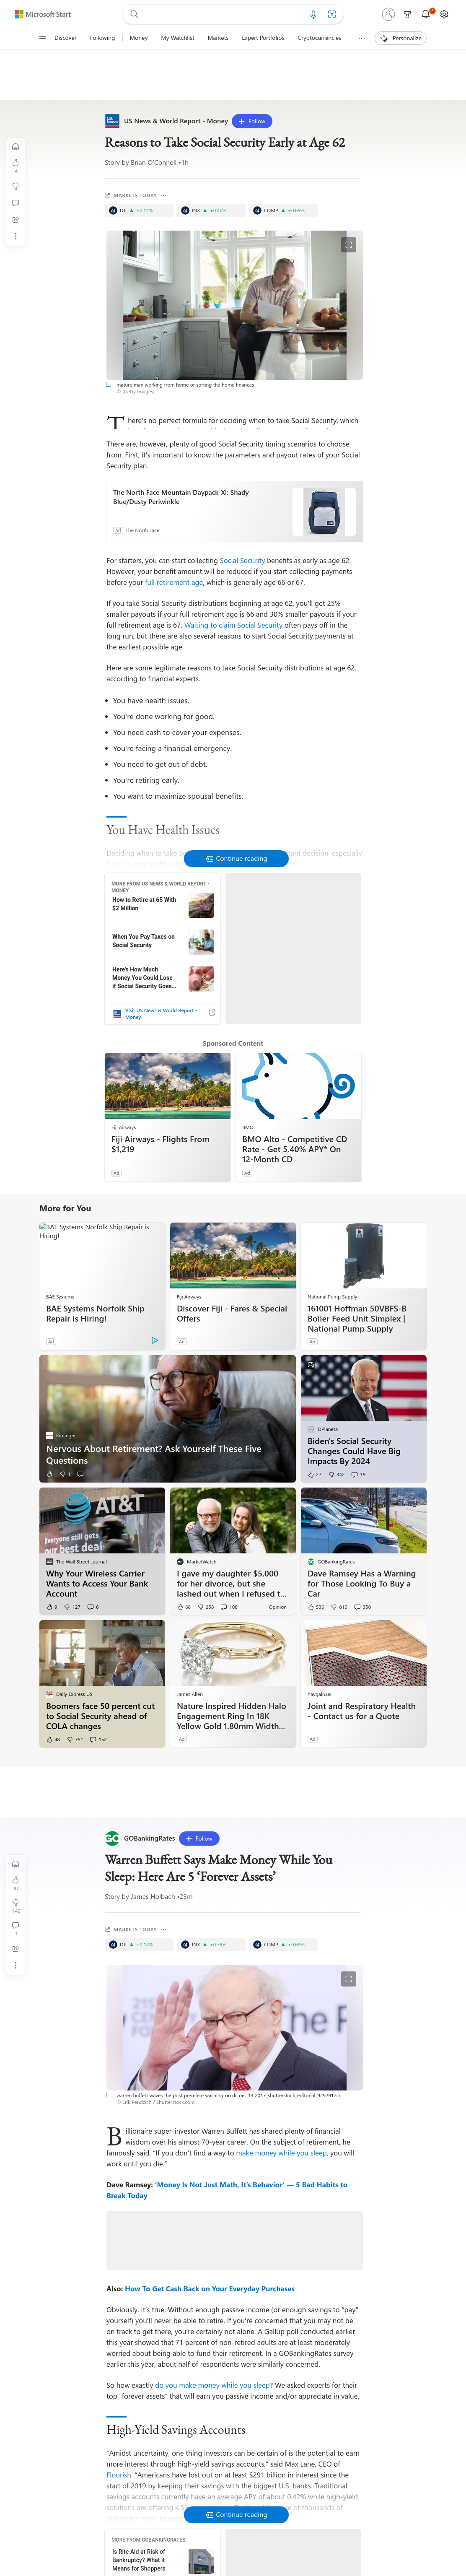The height and width of the screenshot is (2576, 466).
Task: Follow the Social Security hyperlink
Action: tap(242, 561)
